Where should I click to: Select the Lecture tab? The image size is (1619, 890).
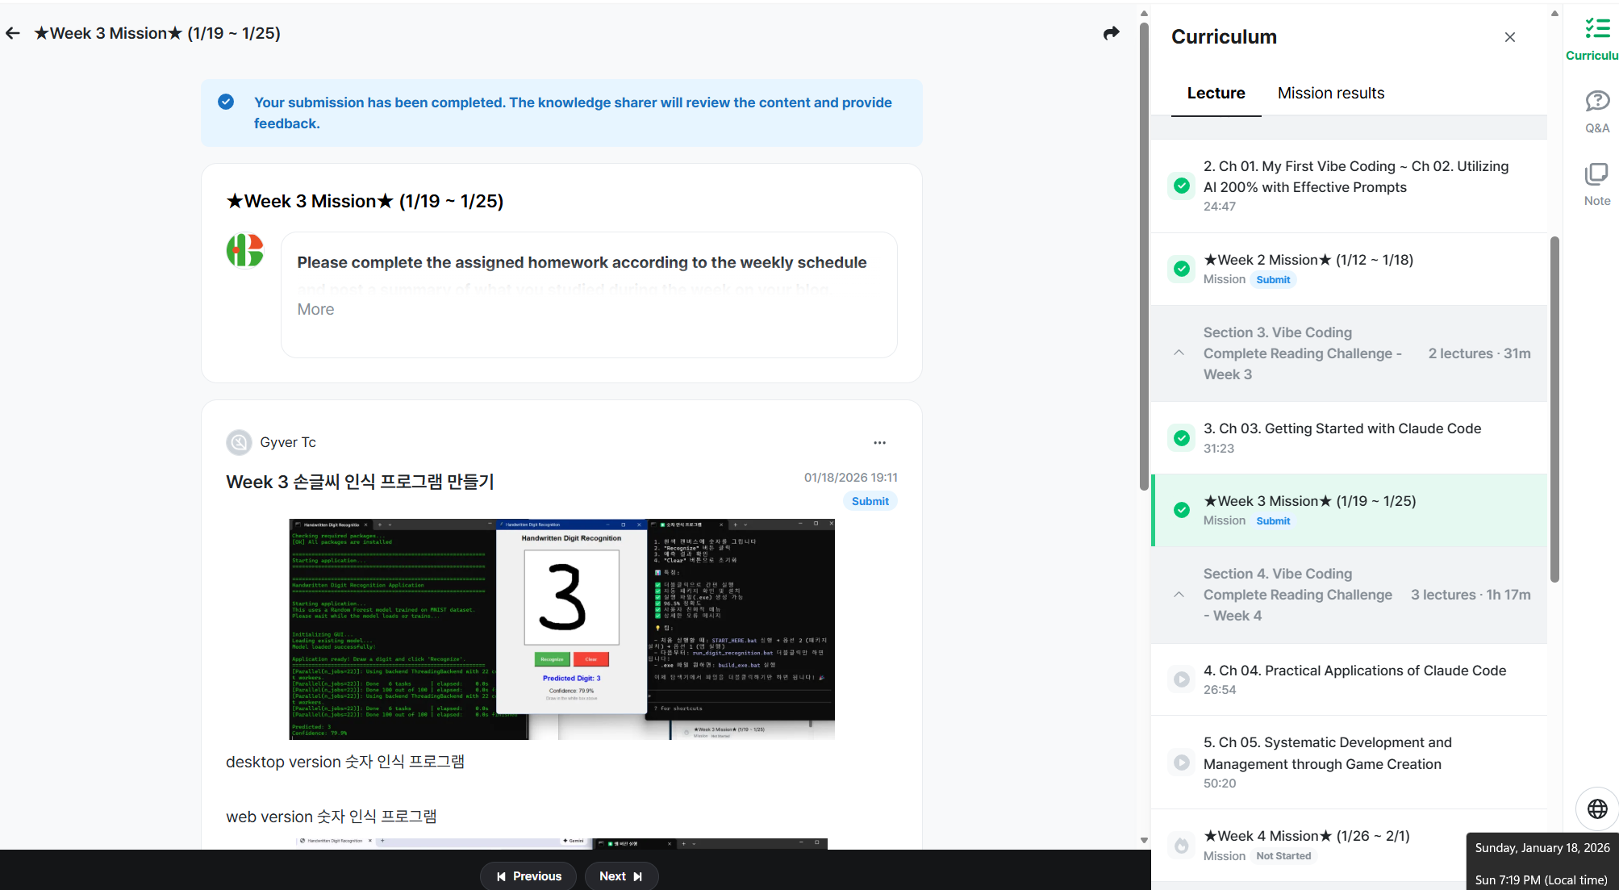tap(1216, 93)
